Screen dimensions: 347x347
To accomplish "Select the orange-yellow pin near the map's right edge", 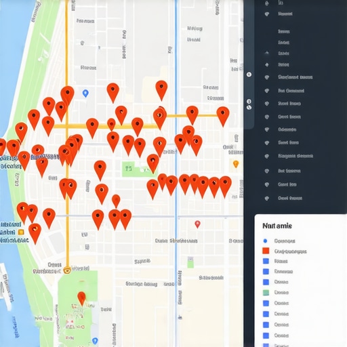I will (x=236, y=164).
